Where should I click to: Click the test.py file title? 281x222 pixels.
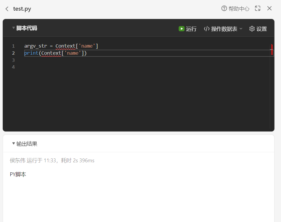pos(22,9)
